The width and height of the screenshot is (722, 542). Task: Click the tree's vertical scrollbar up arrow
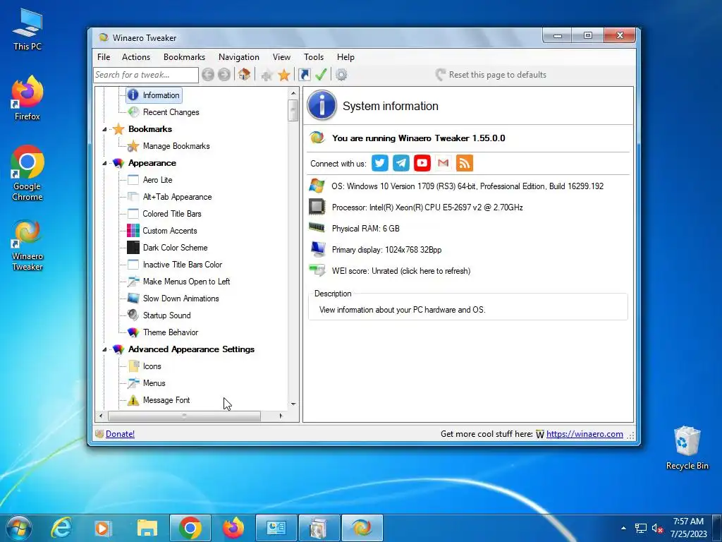[293, 94]
